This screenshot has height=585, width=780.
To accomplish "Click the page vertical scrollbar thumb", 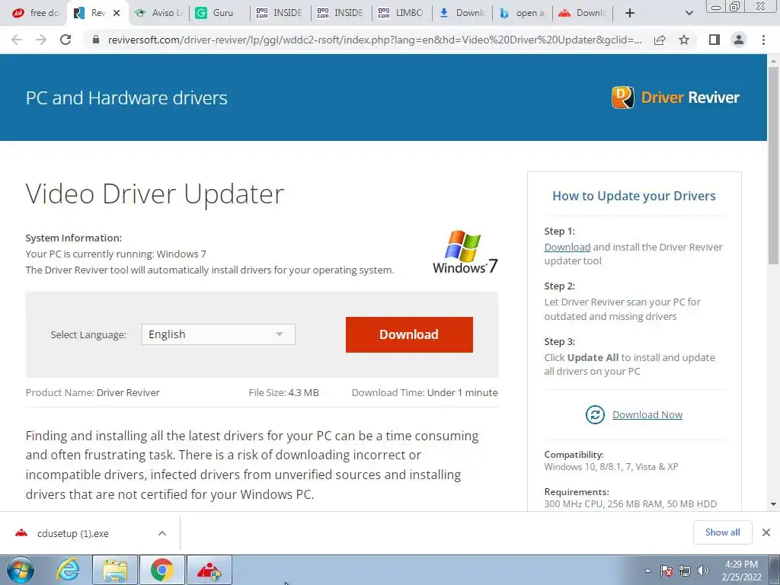I will [773, 165].
